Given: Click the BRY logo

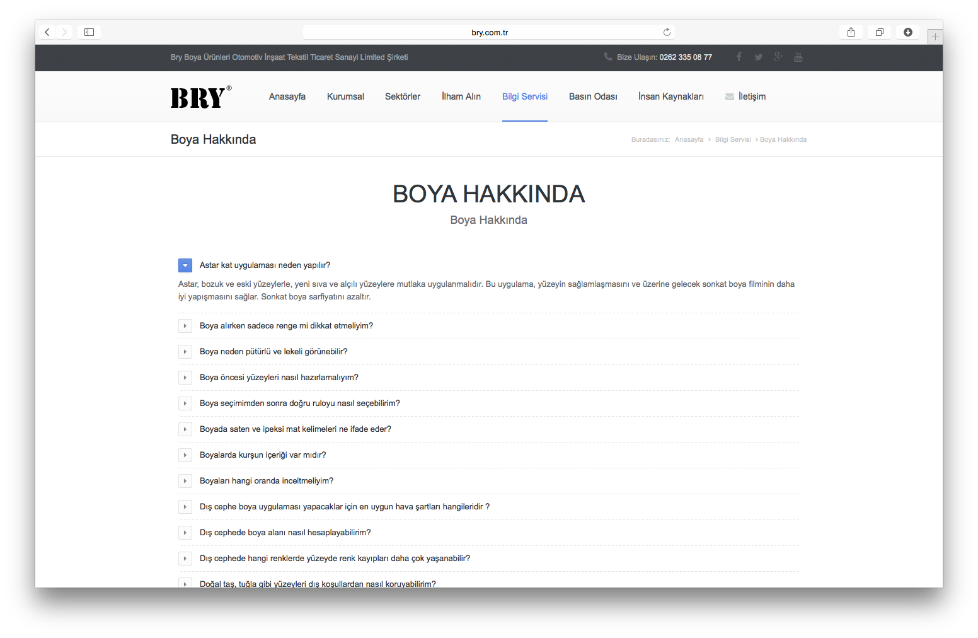Looking at the screenshot, I should (x=201, y=97).
